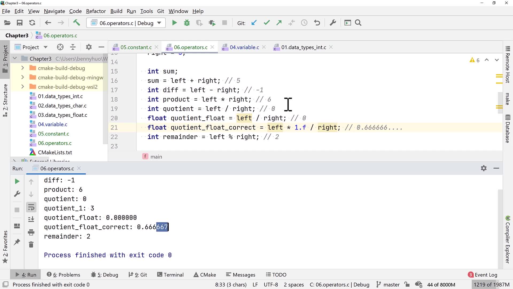Click Git update project arrow icon
This screenshot has width=513, height=289.
coord(254,23)
